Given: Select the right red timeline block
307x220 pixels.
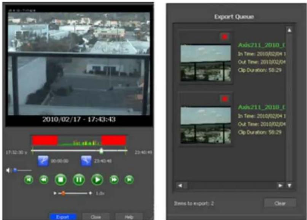Looking at the screenshot, I should click(x=114, y=141).
